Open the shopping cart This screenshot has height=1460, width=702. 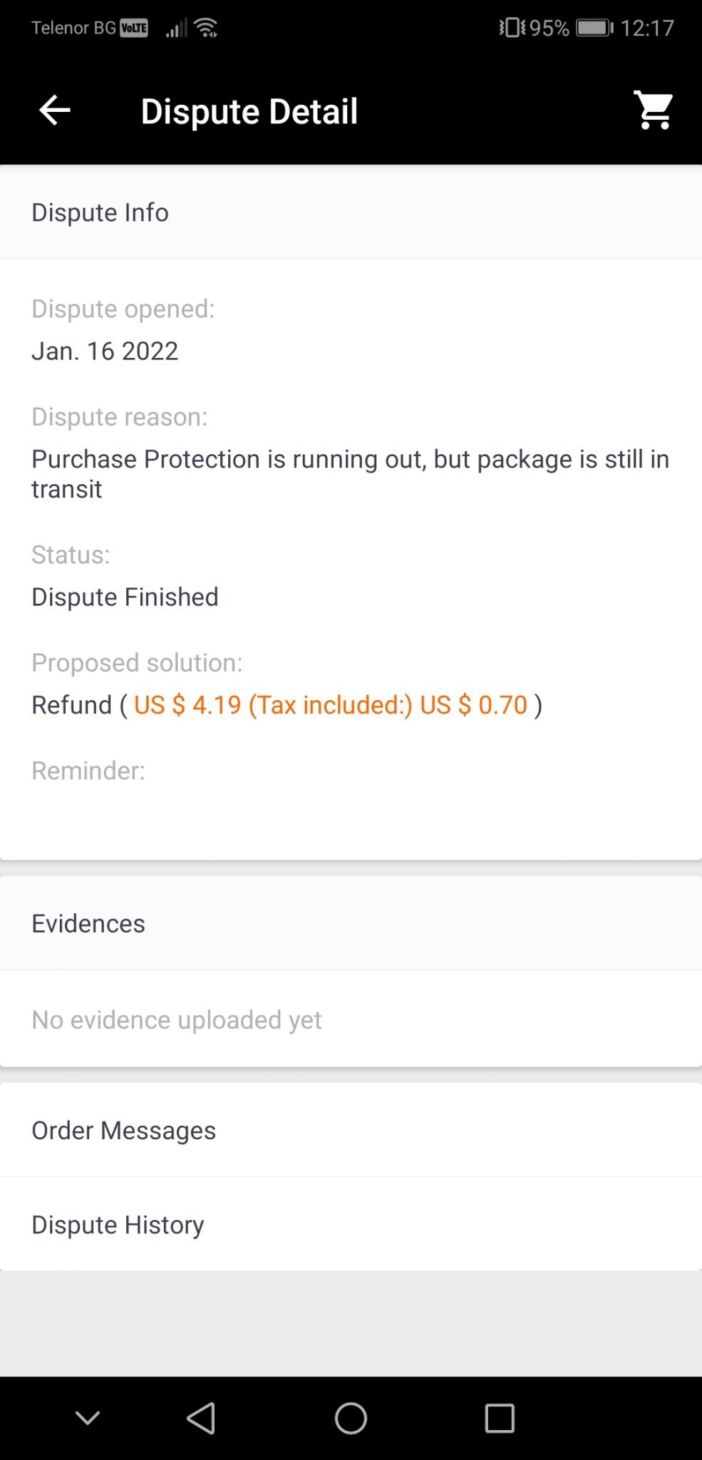point(654,110)
